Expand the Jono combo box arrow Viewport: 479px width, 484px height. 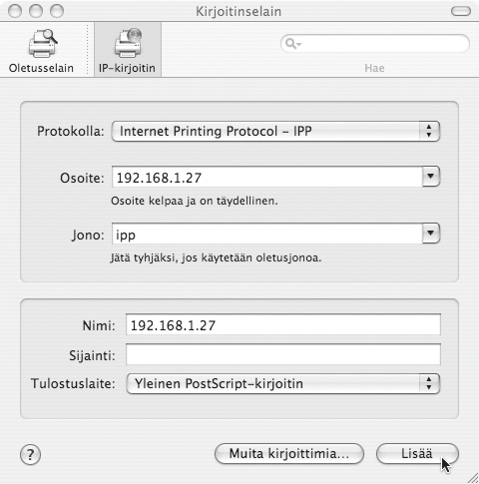(431, 234)
